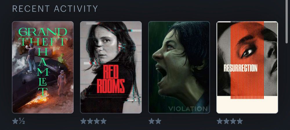This screenshot has height=130, width=290.
Task: Click the second star under Resurrection
Action: pos(226,121)
